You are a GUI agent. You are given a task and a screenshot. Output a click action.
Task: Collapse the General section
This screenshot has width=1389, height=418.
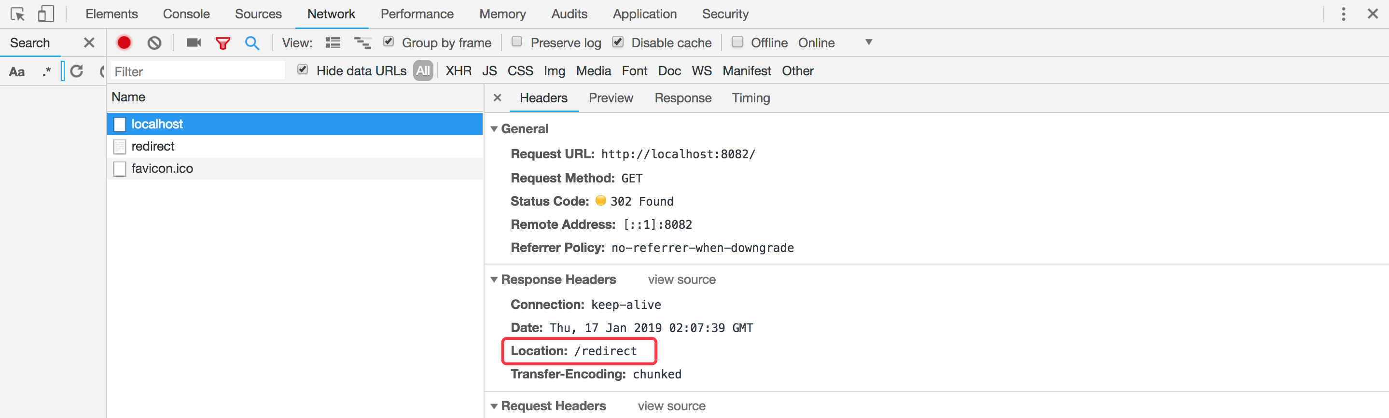(x=494, y=129)
